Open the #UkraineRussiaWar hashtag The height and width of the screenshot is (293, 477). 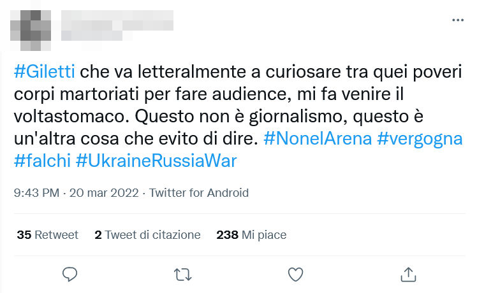coord(156,161)
